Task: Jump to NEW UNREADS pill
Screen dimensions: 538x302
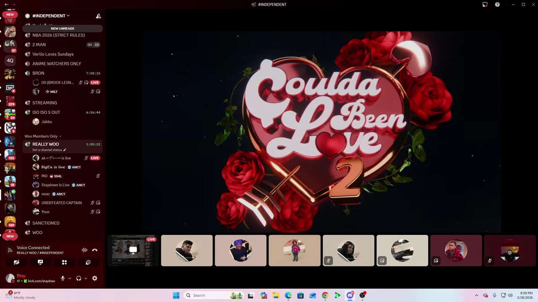Action: (x=63, y=29)
